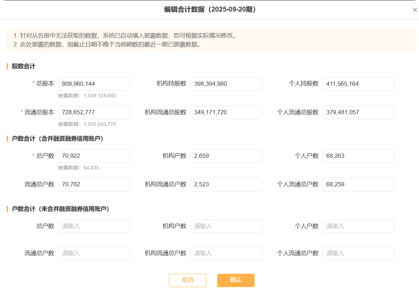Click the 股数合计 section heading
Viewport: 419px width, 298px height.
[24, 66]
